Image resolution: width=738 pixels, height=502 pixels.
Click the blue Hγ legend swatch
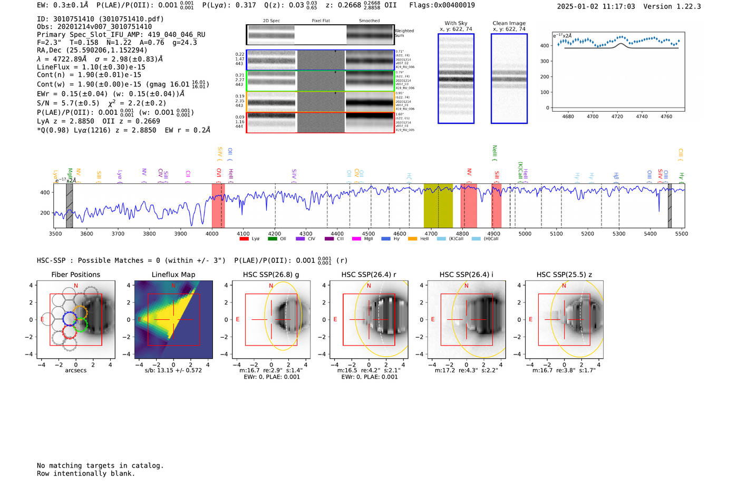pyautogui.click(x=386, y=239)
